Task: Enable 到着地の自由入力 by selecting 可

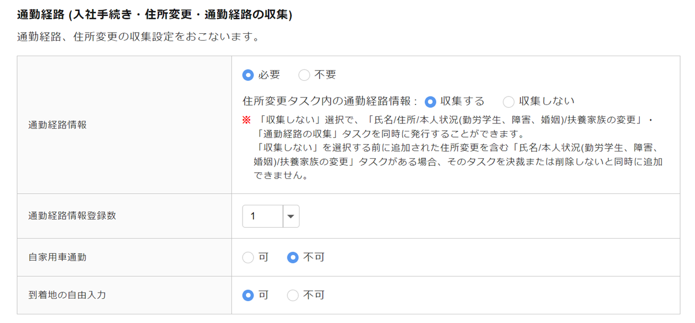Action: click(x=248, y=295)
